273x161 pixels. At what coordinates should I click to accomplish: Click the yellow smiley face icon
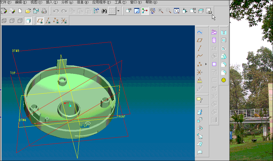pyautogui.click(x=224, y=80)
